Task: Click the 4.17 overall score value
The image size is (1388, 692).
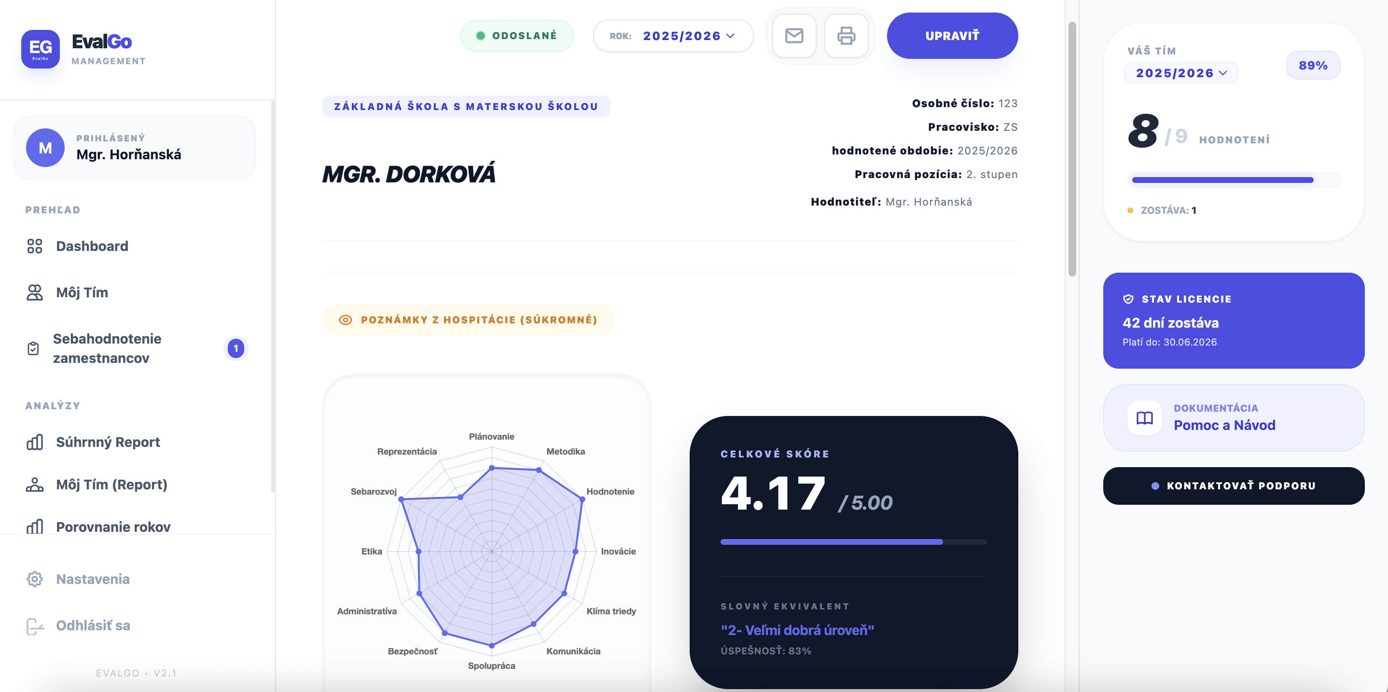Action: coord(773,493)
